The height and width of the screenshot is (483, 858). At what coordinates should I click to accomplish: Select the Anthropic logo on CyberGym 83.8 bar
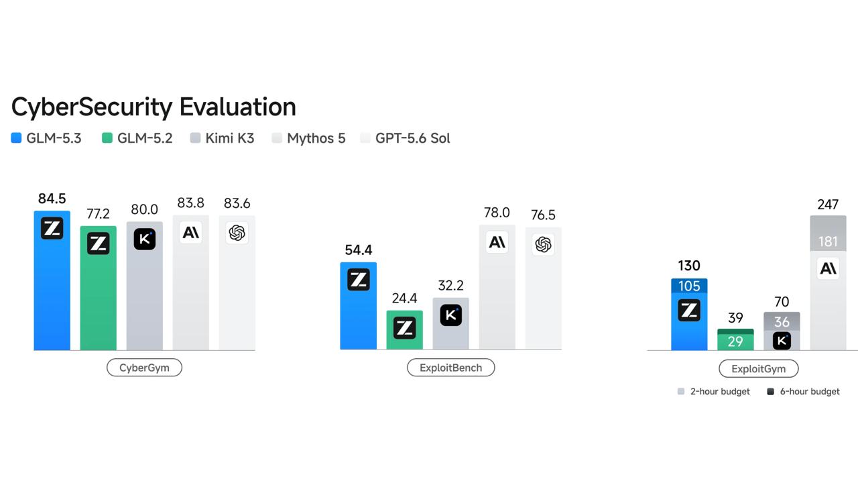[191, 232]
